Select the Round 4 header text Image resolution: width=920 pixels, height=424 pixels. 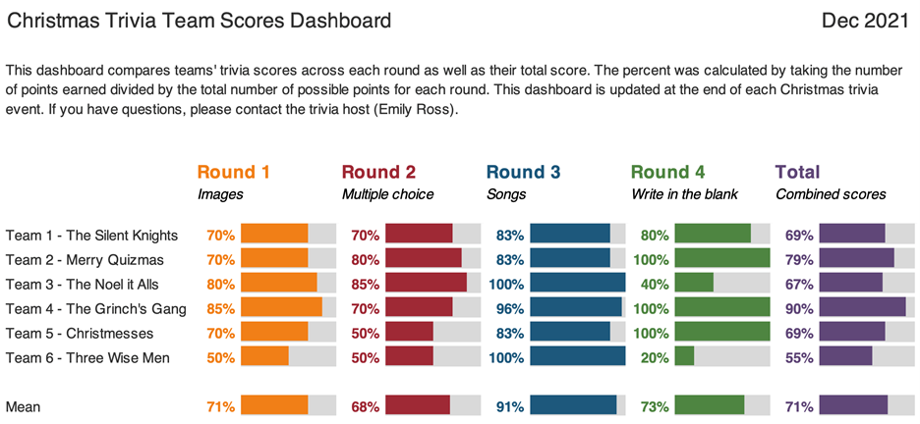click(x=667, y=172)
